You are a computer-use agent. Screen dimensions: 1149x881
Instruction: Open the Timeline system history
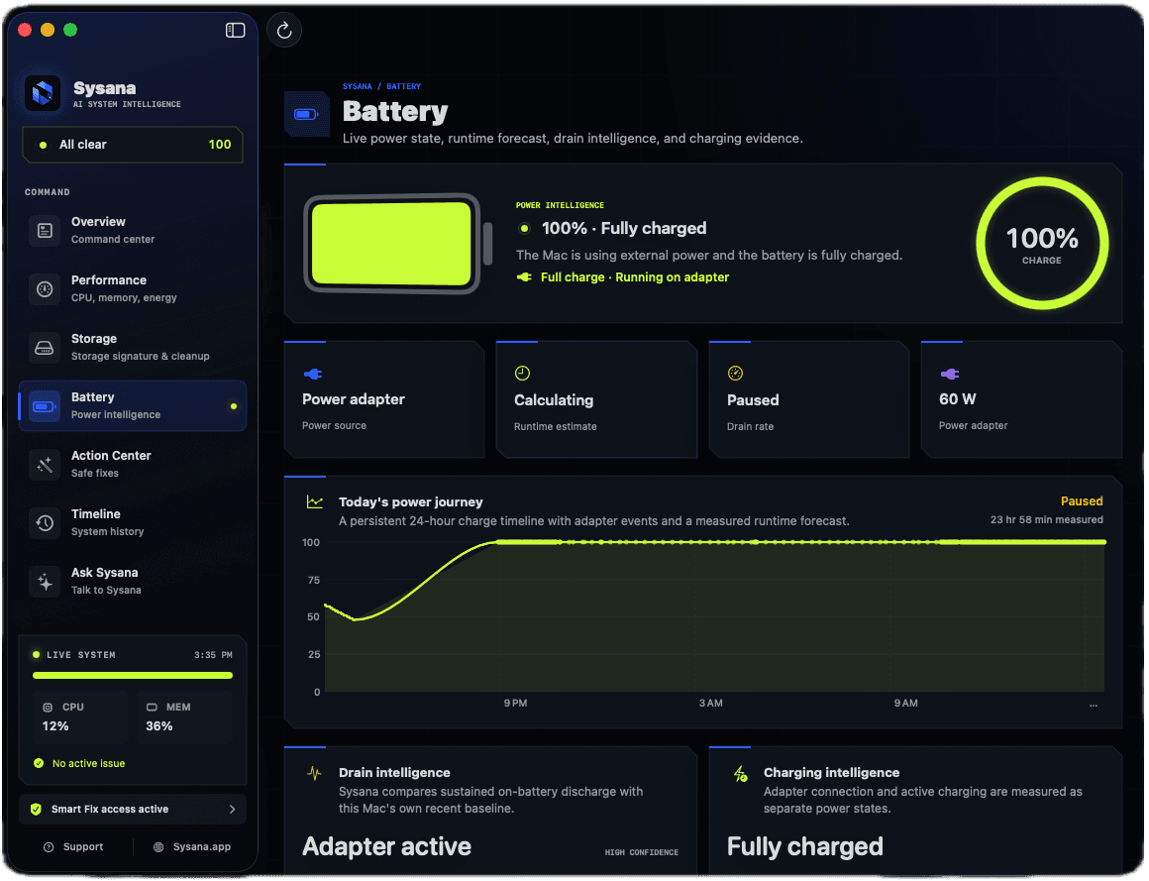(x=133, y=523)
